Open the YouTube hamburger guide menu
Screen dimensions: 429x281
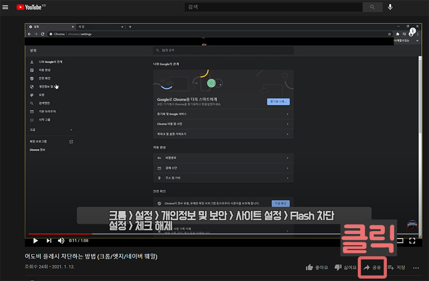[x=5, y=7]
